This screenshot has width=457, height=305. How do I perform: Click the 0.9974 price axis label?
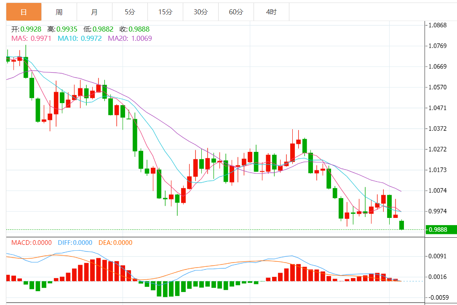[x=438, y=211]
